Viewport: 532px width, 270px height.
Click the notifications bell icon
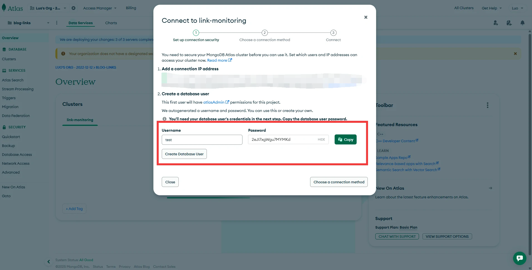tap(523, 23)
